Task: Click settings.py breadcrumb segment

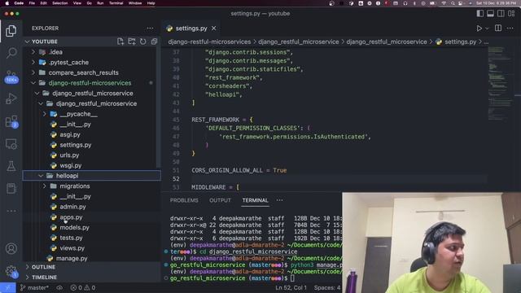Action: pyautogui.click(x=460, y=42)
